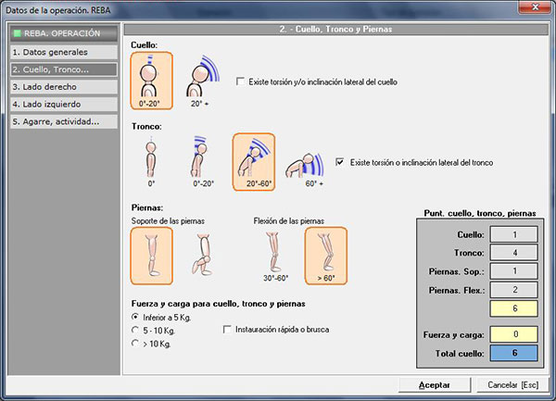
Task: Open 2. Cuello, Tronco... section
Action: pyautogui.click(x=64, y=69)
